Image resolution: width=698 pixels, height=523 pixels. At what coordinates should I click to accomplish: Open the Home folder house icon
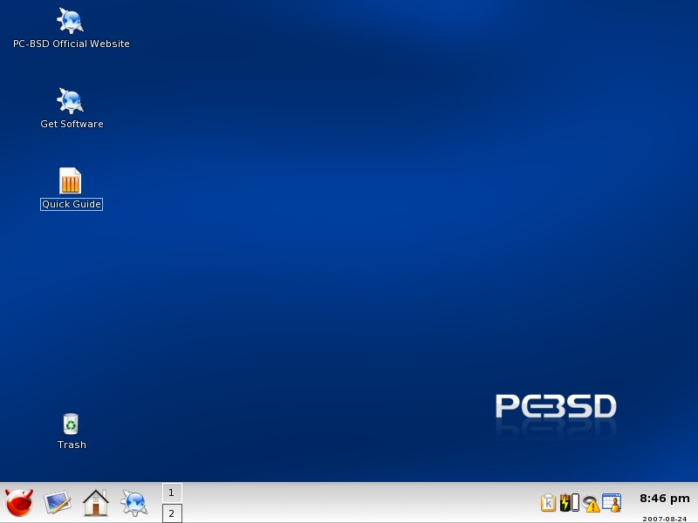[x=95, y=503]
